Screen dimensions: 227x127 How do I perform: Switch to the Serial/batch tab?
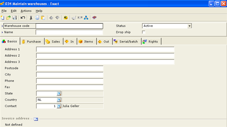coord(126,42)
